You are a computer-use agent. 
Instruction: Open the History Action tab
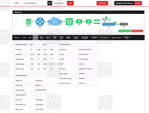(x=117, y=38)
